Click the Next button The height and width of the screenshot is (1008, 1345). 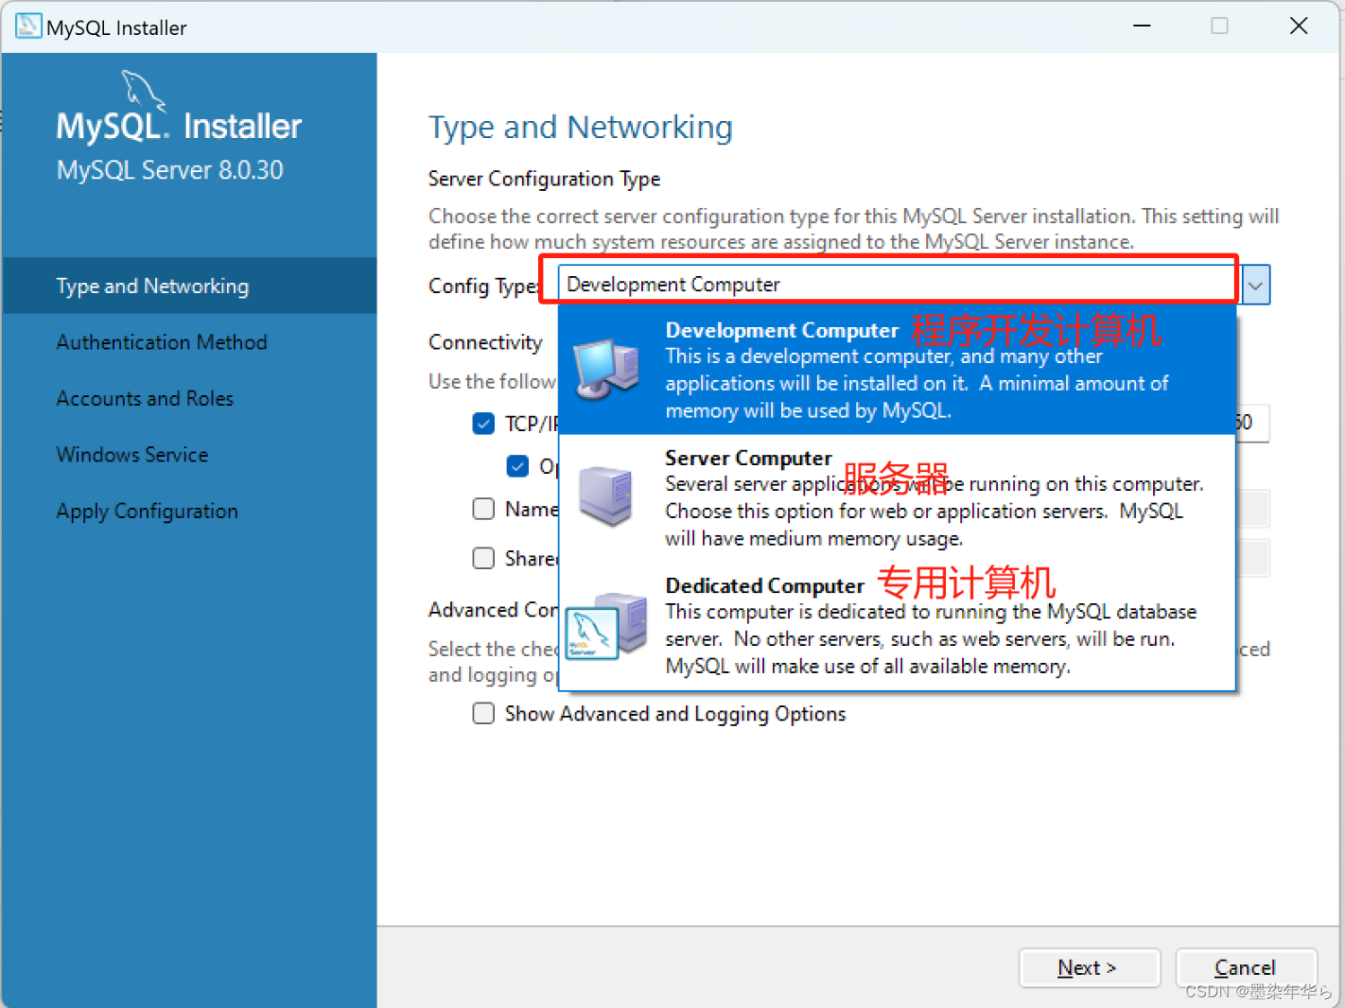(x=1089, y=968)
